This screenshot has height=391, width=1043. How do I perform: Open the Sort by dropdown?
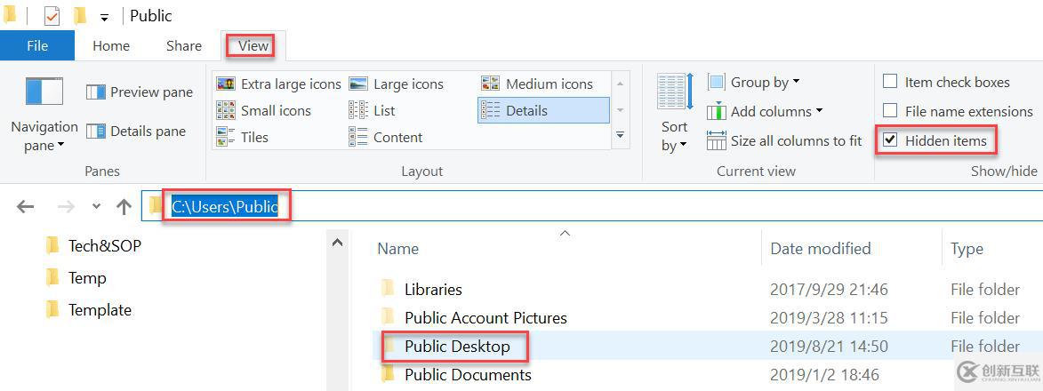point(674,136)
